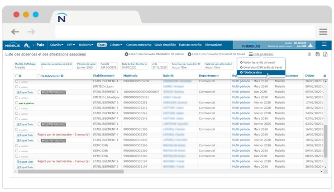Open the Bulletins dropdown in the navigation bar
334x192 pixels.
pyautogui.click(x=86, y=45)
